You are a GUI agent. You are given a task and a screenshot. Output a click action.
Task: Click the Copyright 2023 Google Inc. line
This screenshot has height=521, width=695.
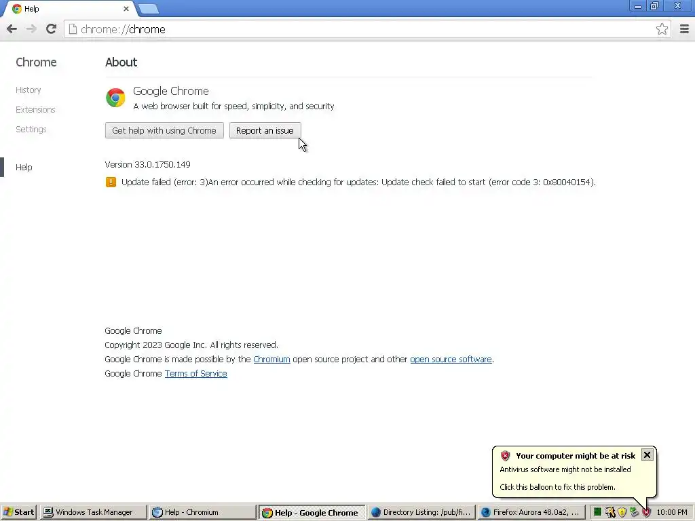(191, 345)
